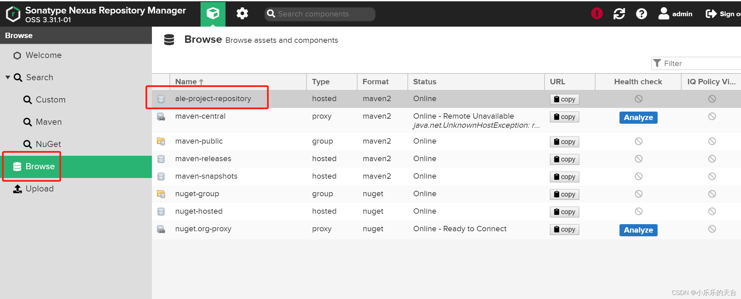Image resolution: width=741 pixels, height=299 pixels.
Task: Open server administration gear icon
Action: (242, 14)
